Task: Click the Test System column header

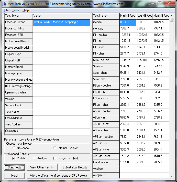Action: tap(19, 16)
